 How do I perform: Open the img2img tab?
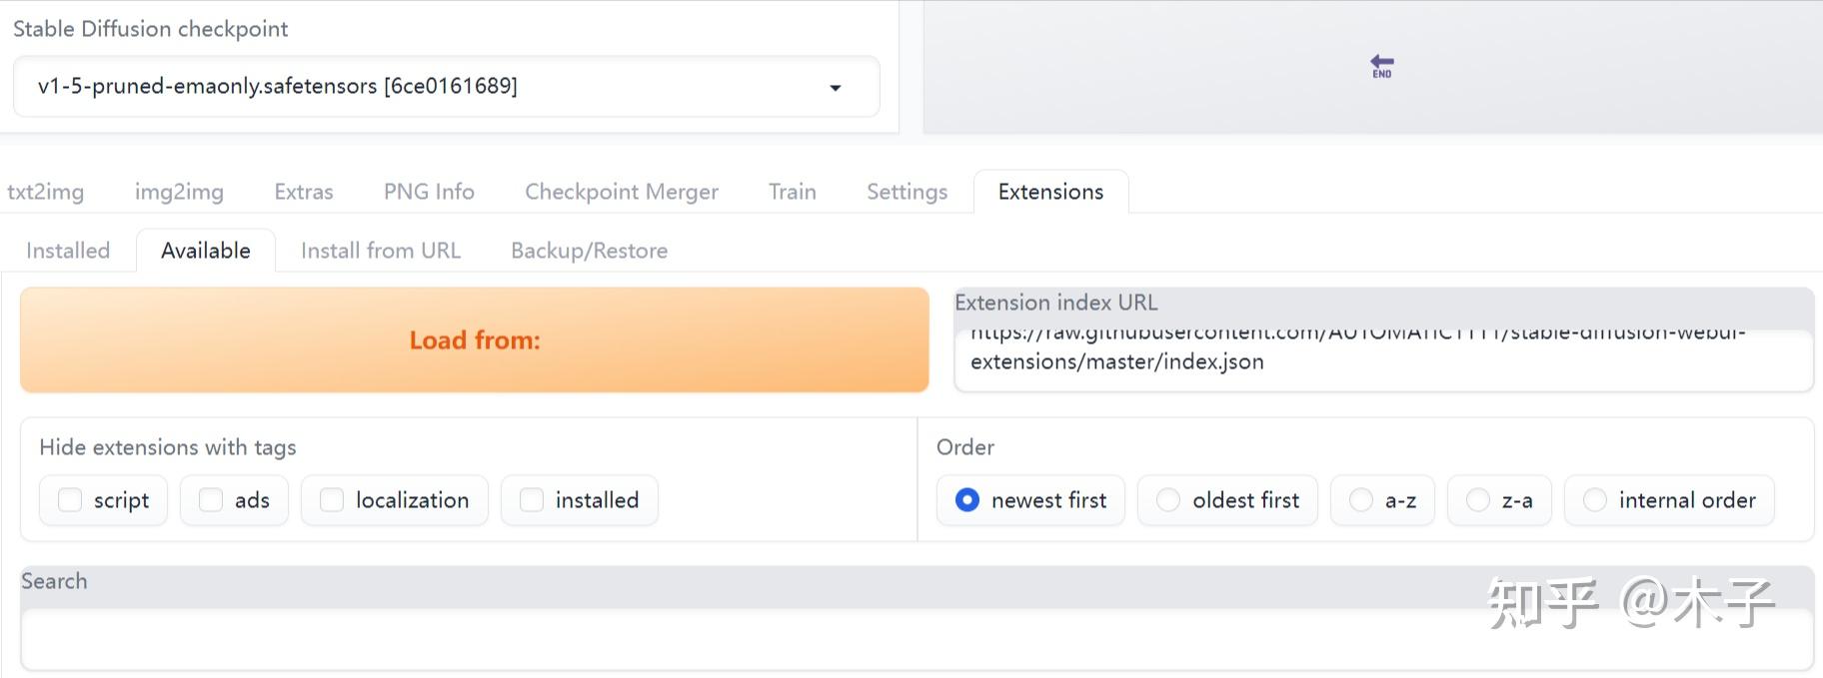point(179,192)
